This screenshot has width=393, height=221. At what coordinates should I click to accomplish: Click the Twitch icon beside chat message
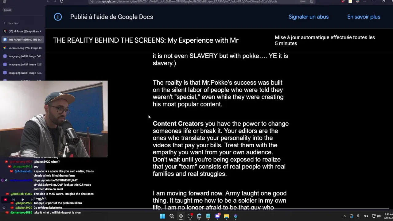[x=3, y=180]
